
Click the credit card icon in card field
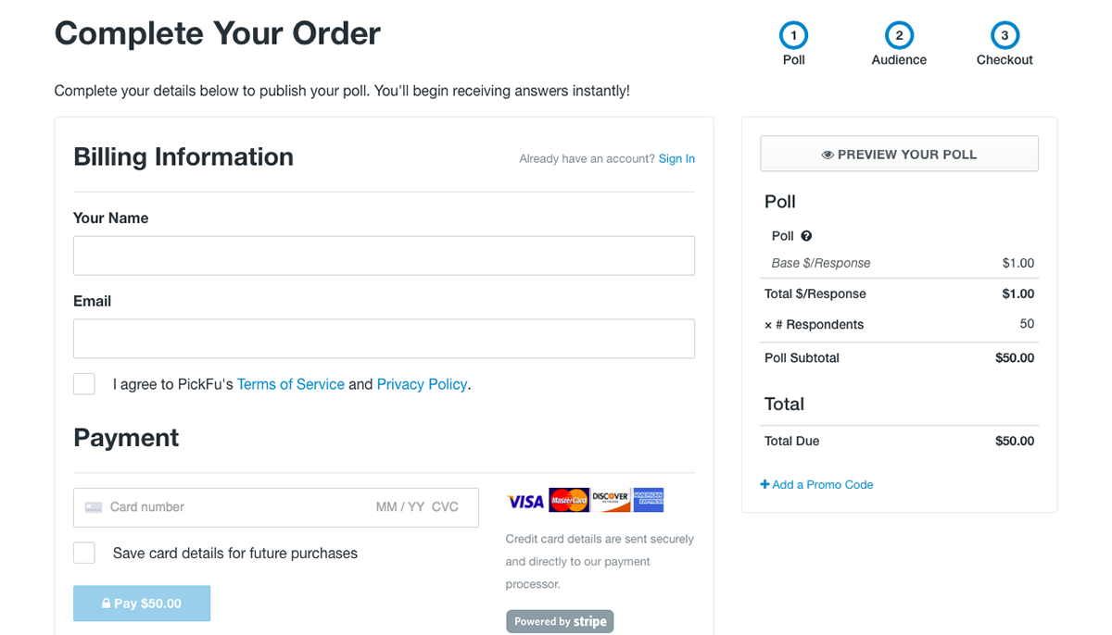94,507
